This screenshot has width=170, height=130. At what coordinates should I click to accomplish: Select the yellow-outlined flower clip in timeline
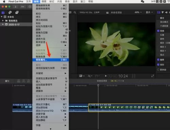129,108
